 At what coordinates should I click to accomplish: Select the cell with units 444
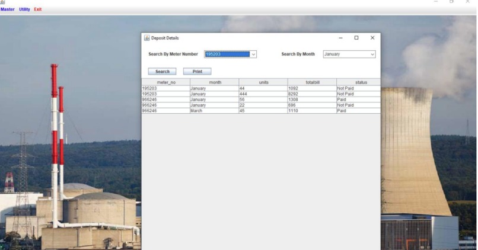[x=263, y=94]
